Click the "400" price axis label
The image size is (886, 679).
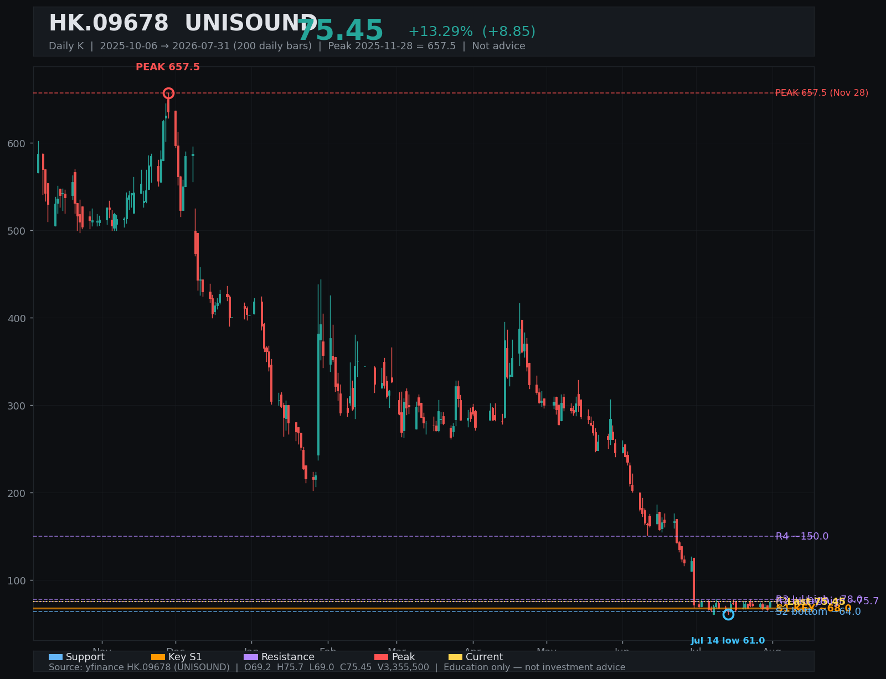point(17,319)
